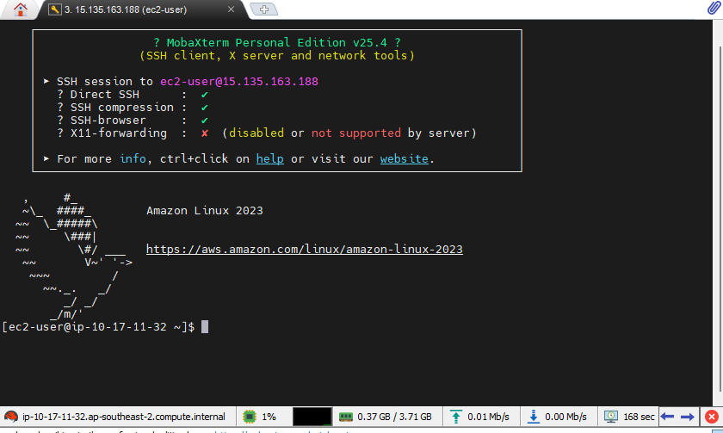Click the info word in banner
Screen dimensions: 723x433
coord(133,158)
